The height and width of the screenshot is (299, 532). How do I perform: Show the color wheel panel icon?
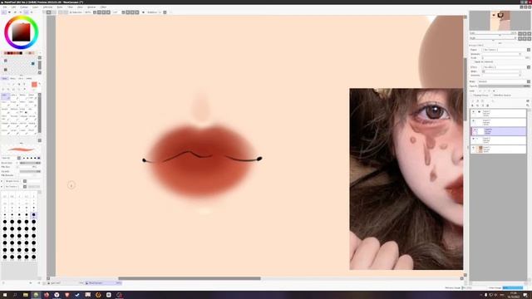click(4, 12)
